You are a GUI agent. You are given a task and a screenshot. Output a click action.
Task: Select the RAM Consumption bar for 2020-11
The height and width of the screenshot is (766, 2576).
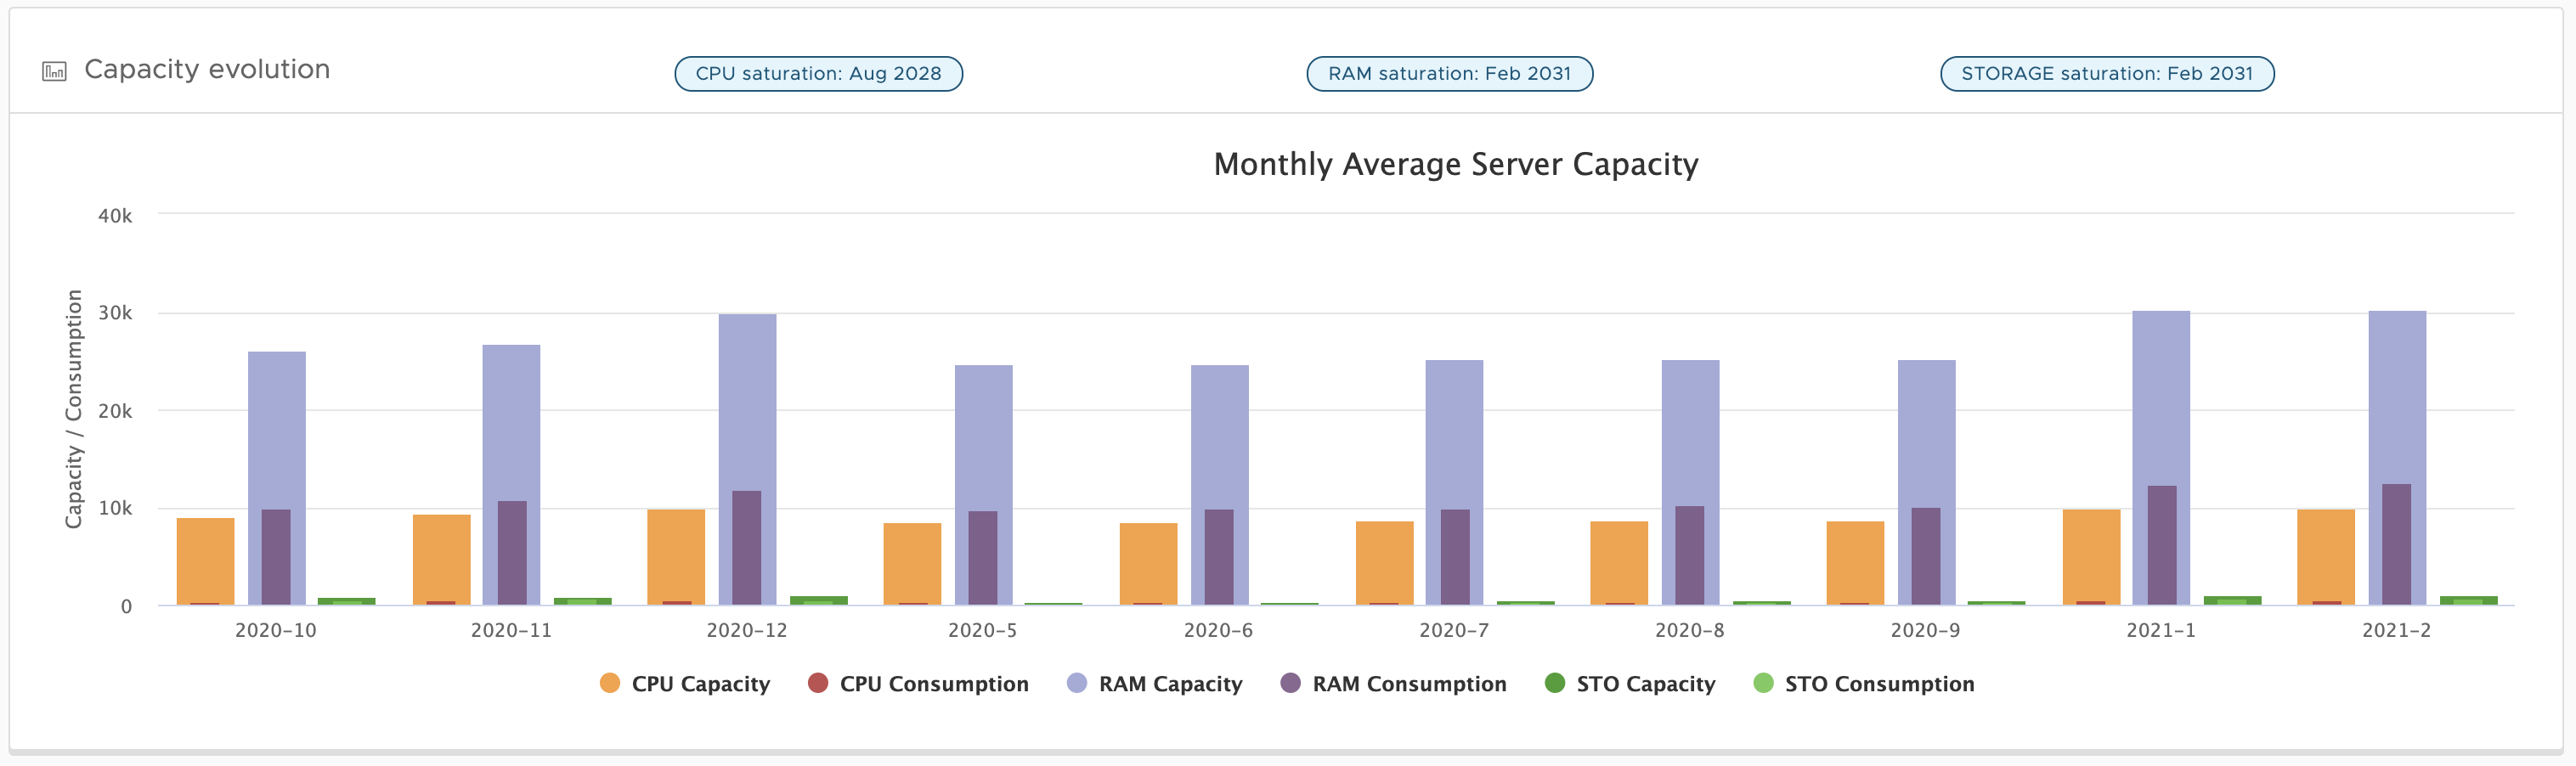[512, 553]
